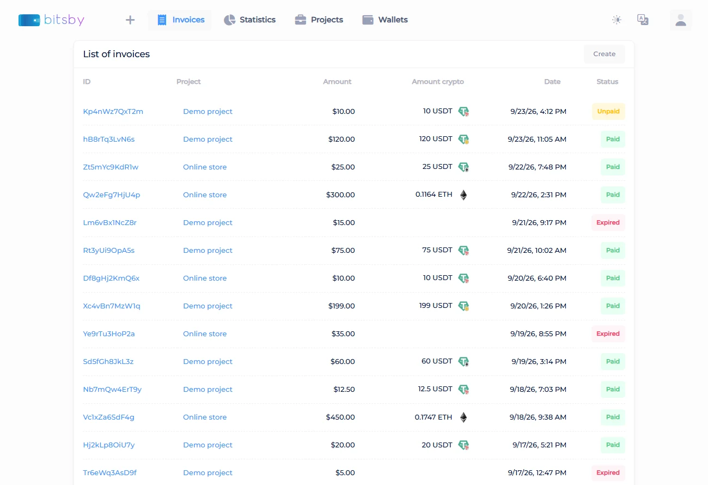This screenshot has width=708, height=485.
Task: Click USDT icon in the Zt5mYc9KdR1w row
Action: pyautogui.click(x=463, y=167)
